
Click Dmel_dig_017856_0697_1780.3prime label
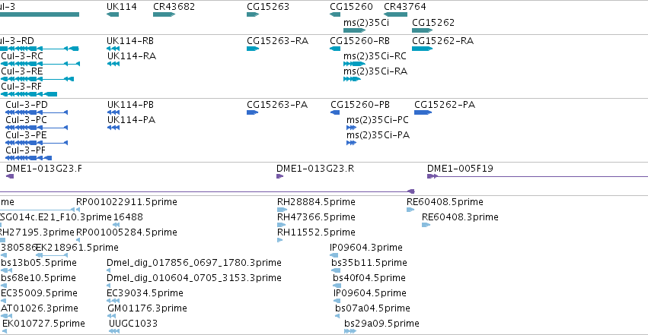click(194, 263)
